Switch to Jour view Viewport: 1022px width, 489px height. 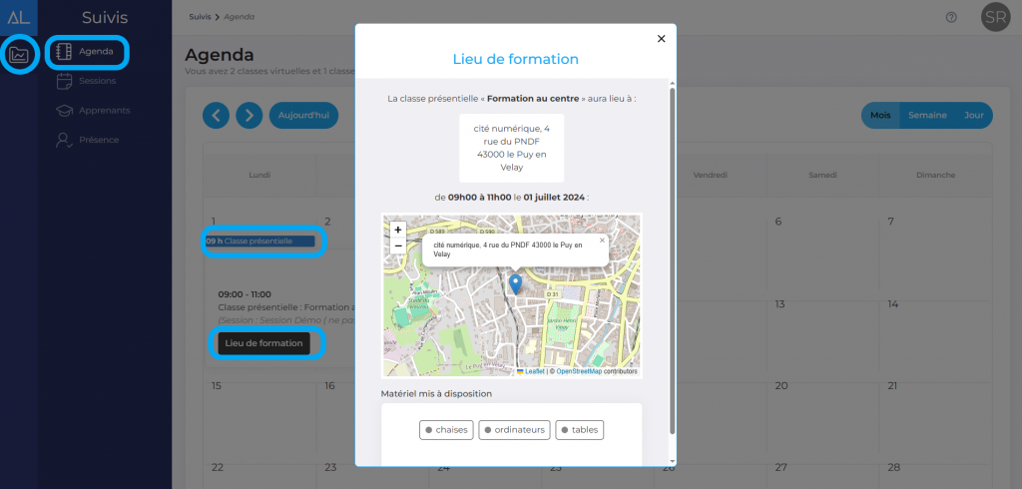(973, 116)
